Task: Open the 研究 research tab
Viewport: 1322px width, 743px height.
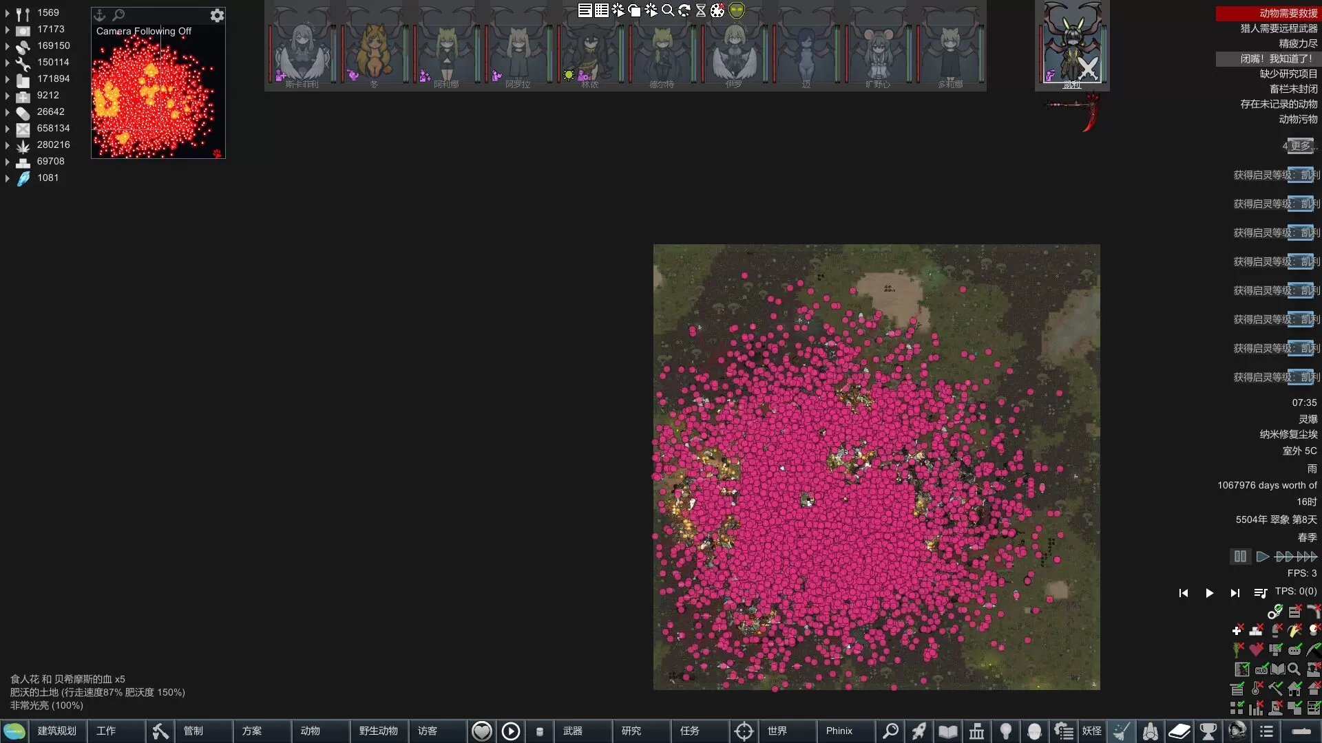Action: tap(631, 731)
